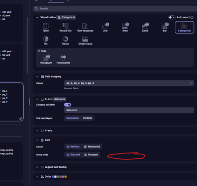The height and width of the screenshot is (186, 197).
Task: Click the Search input field
Action: 115,8
